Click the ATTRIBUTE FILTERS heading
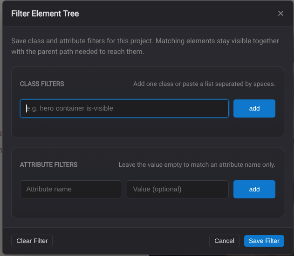Image resolution: width=294 pixels, height=256 pixels. [x=48, y=164]
